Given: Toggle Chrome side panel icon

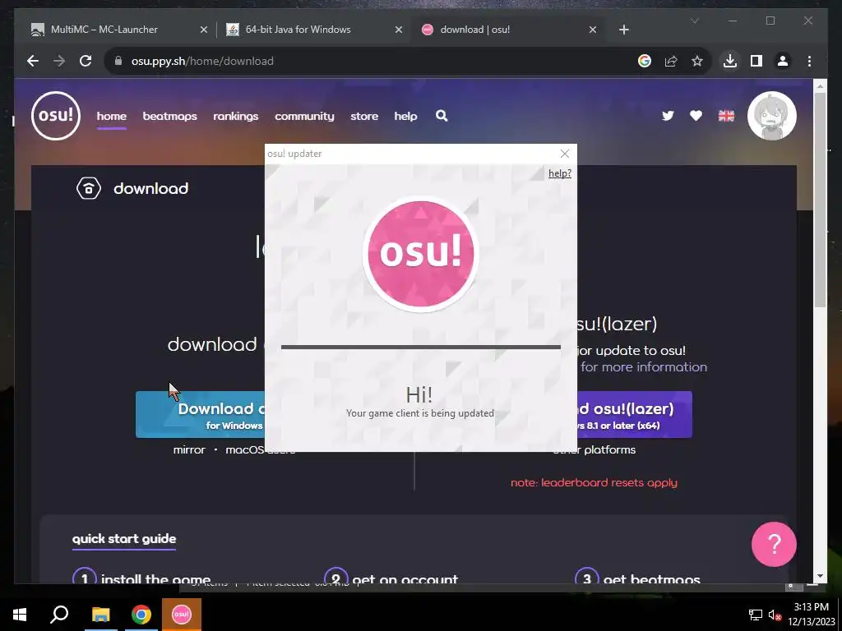Looking at the screenshot, I should [756, 61].
